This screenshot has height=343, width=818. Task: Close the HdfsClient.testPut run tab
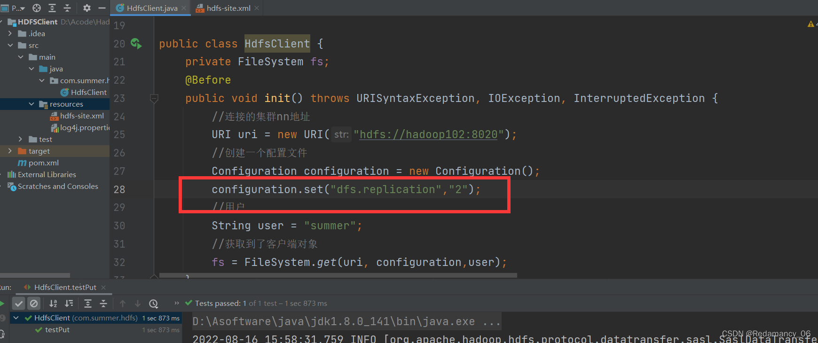(103, 287)
